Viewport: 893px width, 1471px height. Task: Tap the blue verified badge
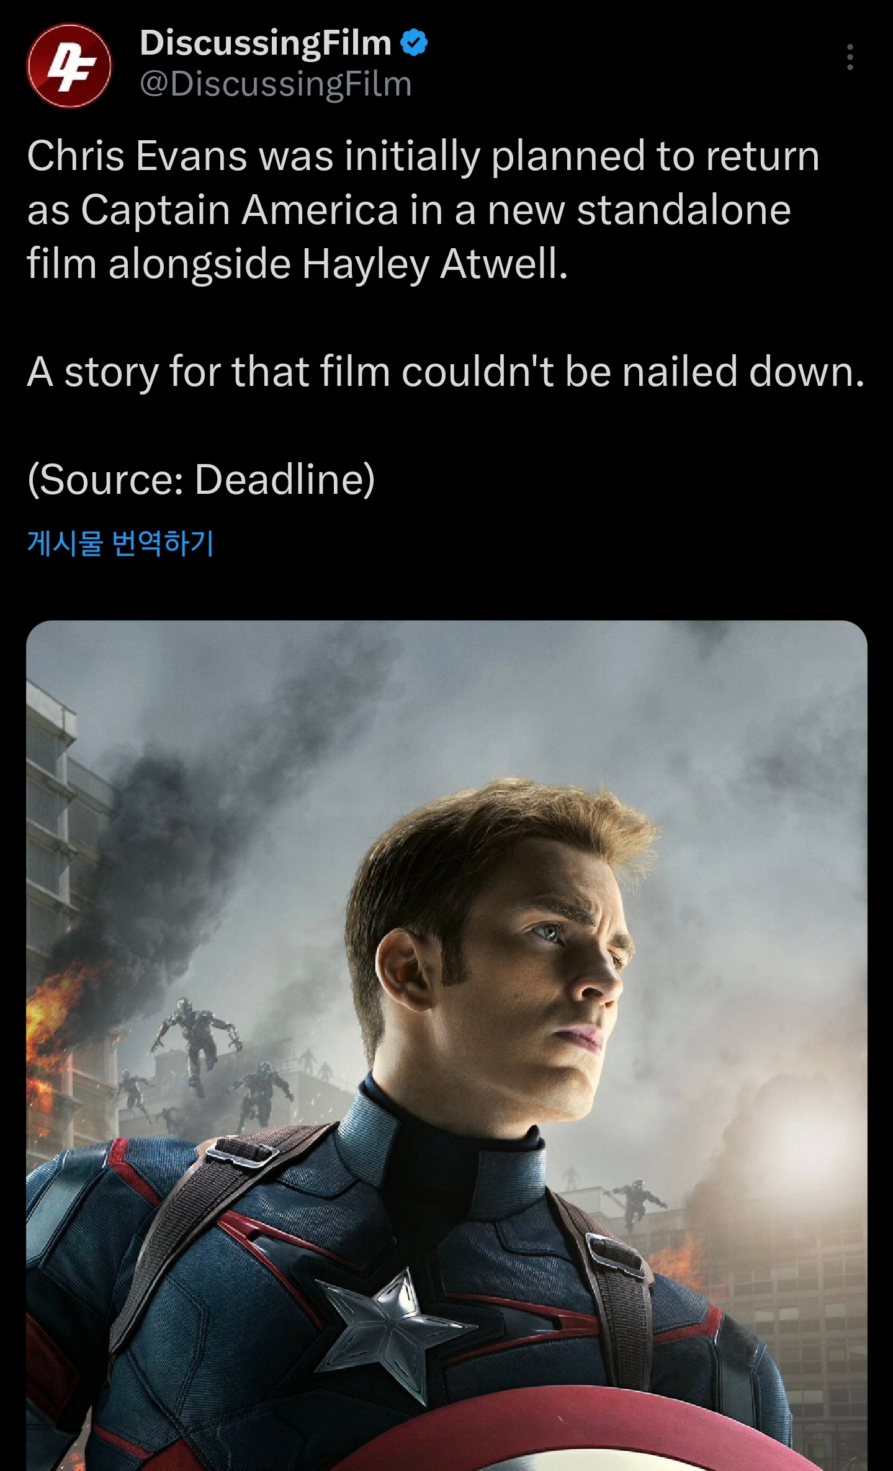(x=414, y=43)
